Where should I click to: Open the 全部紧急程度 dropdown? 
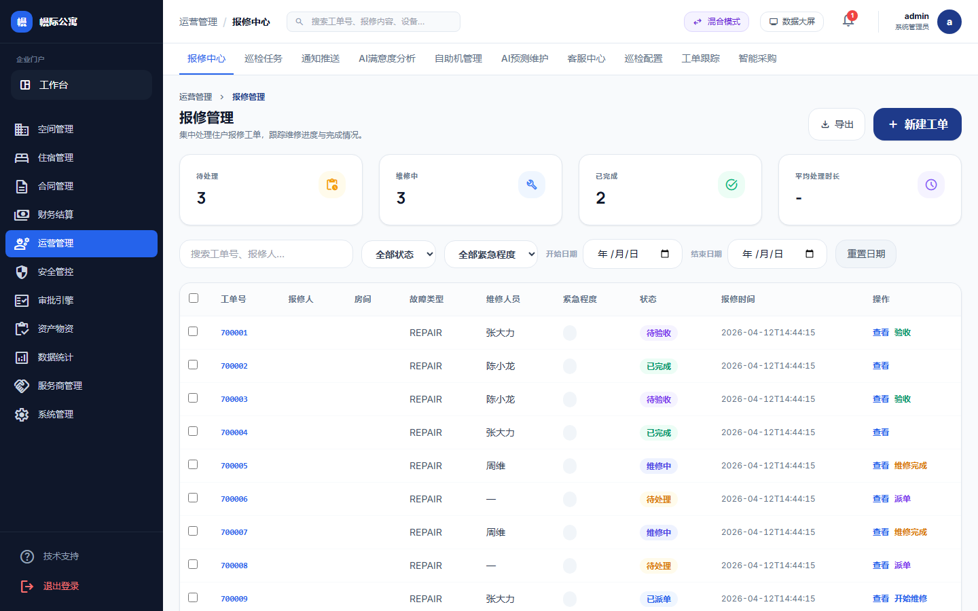pos(490,253)
